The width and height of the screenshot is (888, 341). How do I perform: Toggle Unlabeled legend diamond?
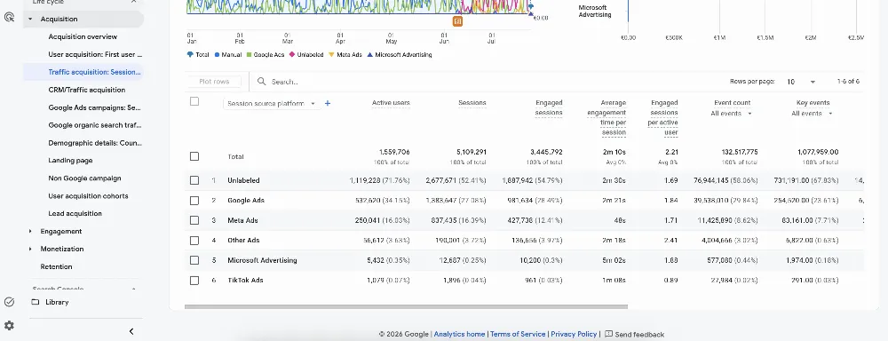point(292,55)
